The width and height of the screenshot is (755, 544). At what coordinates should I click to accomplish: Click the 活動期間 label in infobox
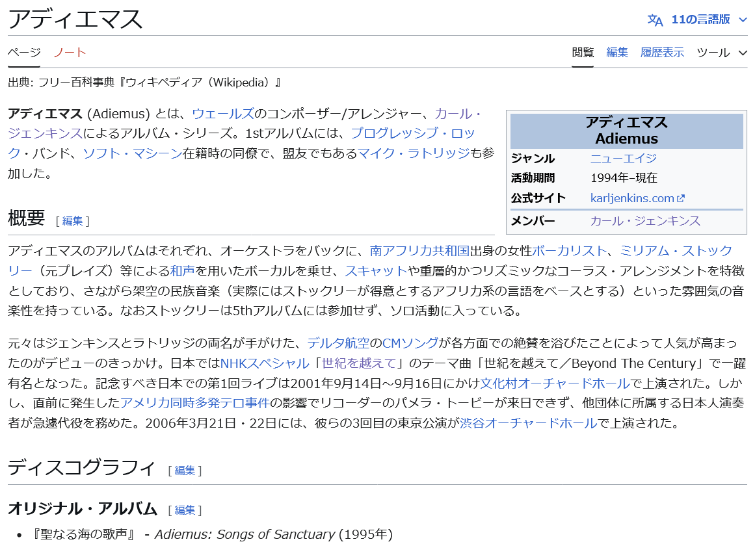coord(533,177)
